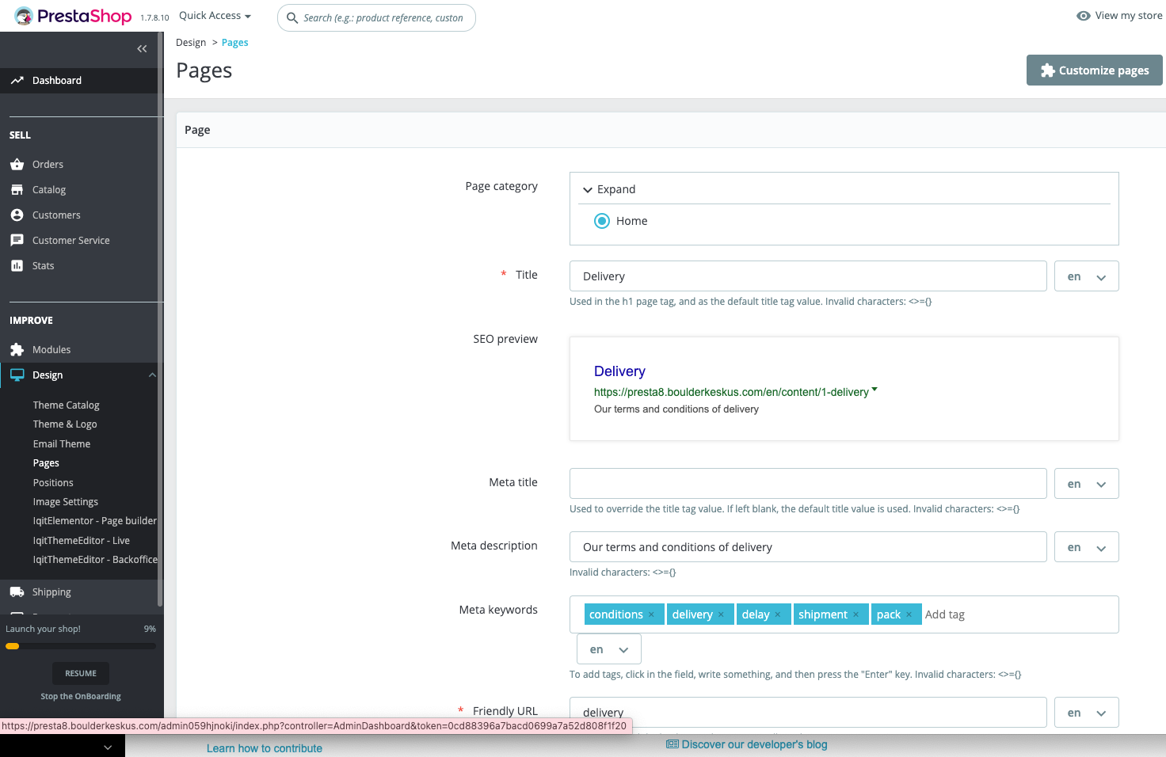Open the Quick Access menu
This screenshot has width=1166, height=757.
[x=215, y=16]
